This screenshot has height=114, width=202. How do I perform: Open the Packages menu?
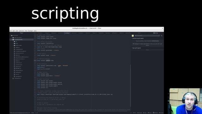(31, 31)
